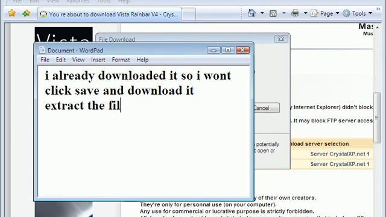
Task: Click the Add to Favorites star icon
Action: [x=26, y=13]
